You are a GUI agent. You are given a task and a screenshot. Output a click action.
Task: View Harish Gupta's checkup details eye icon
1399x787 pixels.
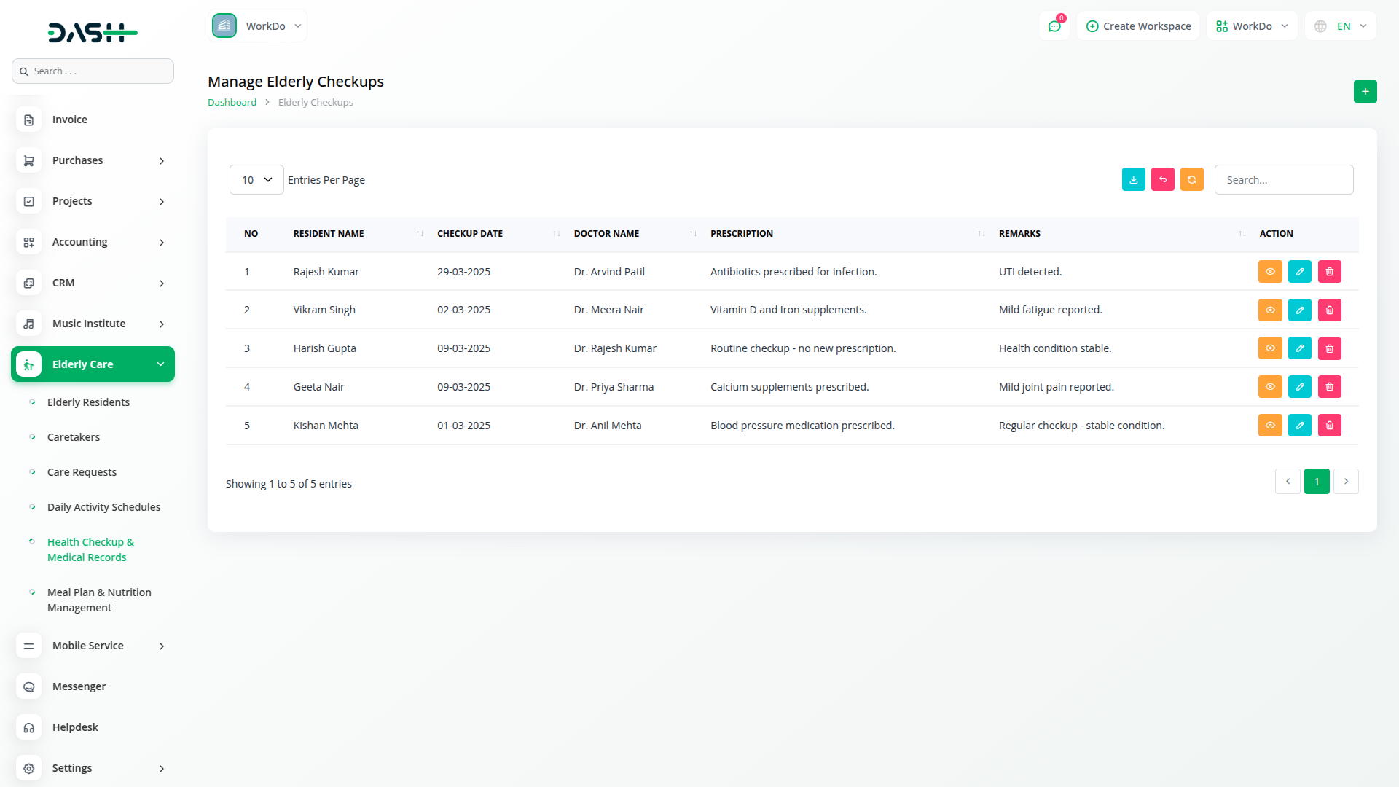tap(1269, 348)
